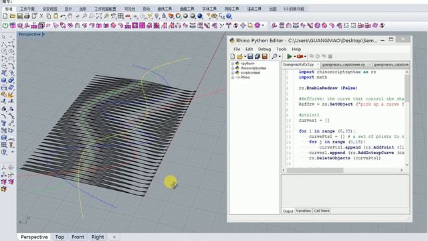Click the Copy icon in Rhino toolbar

click(49, 16)
